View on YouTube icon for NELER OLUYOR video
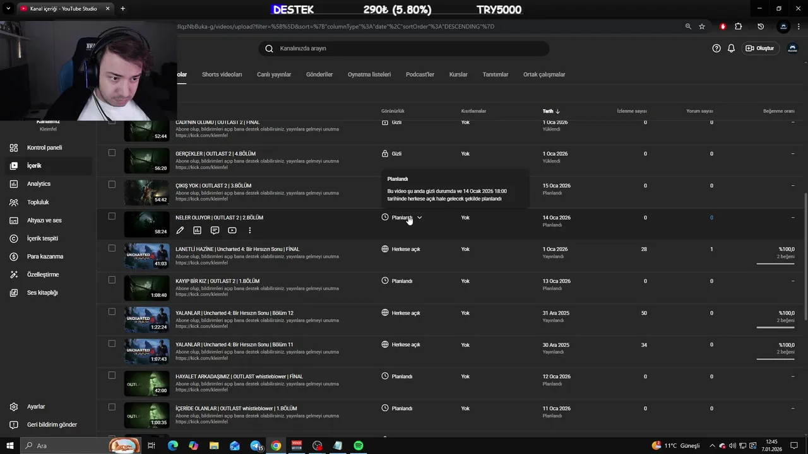 (x=232, y=231)
